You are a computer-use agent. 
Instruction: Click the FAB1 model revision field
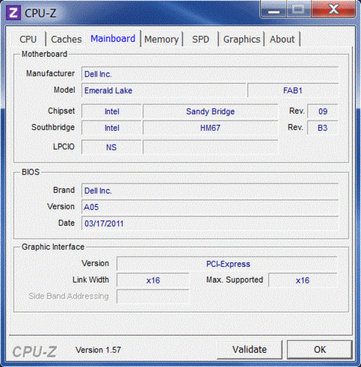293,91
